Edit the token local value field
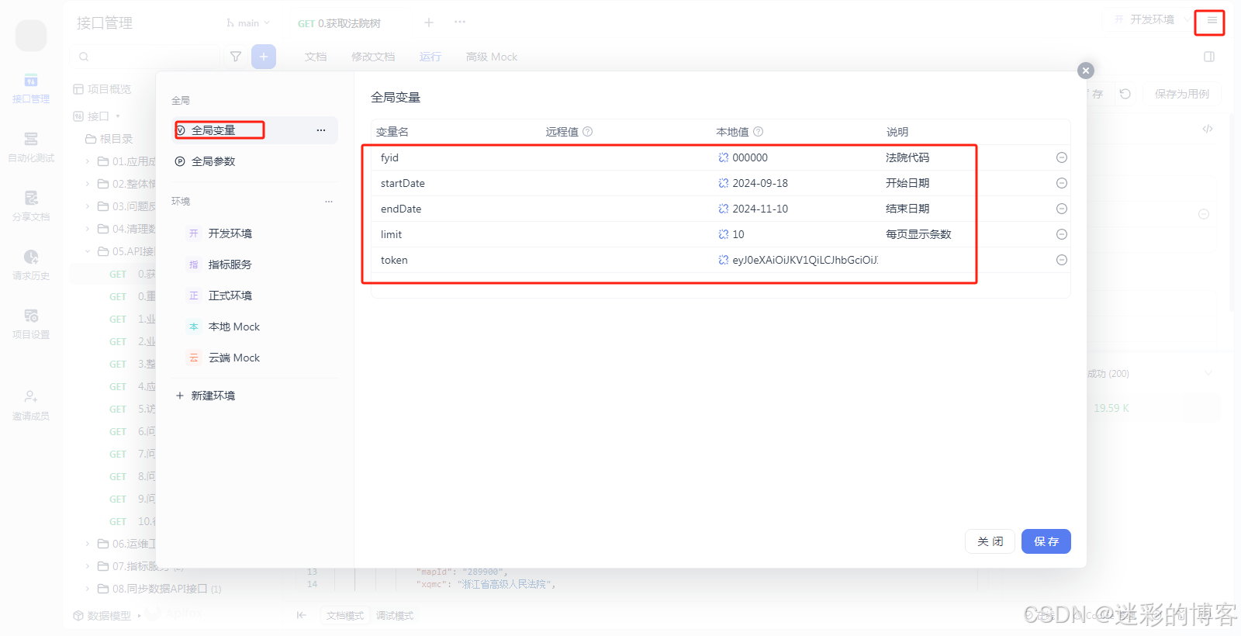This screenshot has height=636, width=1241. pos(796,260)
